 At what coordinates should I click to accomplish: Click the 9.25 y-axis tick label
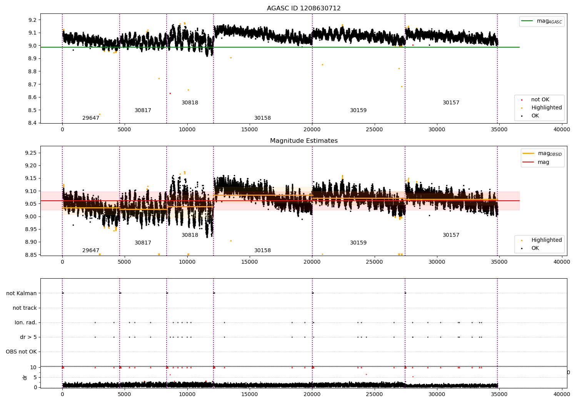pos(31,153)
